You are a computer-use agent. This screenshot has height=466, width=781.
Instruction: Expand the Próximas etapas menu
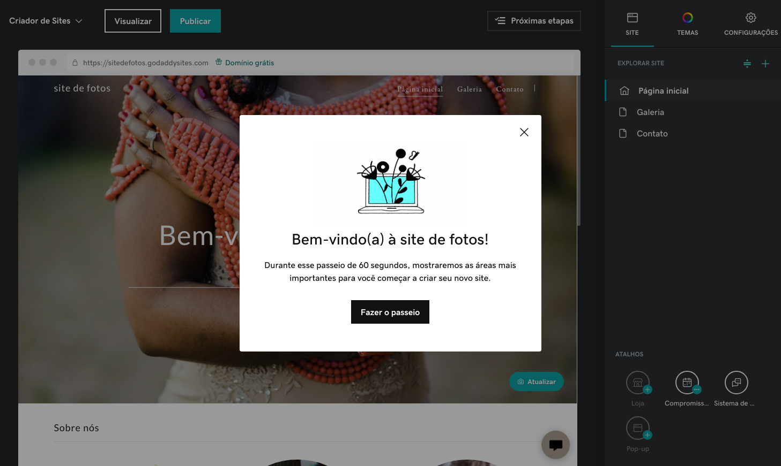pyautogui.click(x=533, y=20)
